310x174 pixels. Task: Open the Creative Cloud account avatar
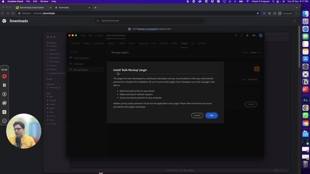click(261, 35)
